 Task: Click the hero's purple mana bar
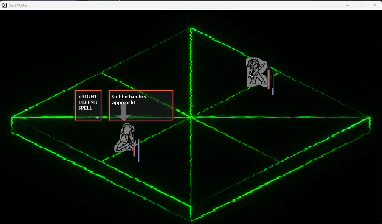(138, 151)
